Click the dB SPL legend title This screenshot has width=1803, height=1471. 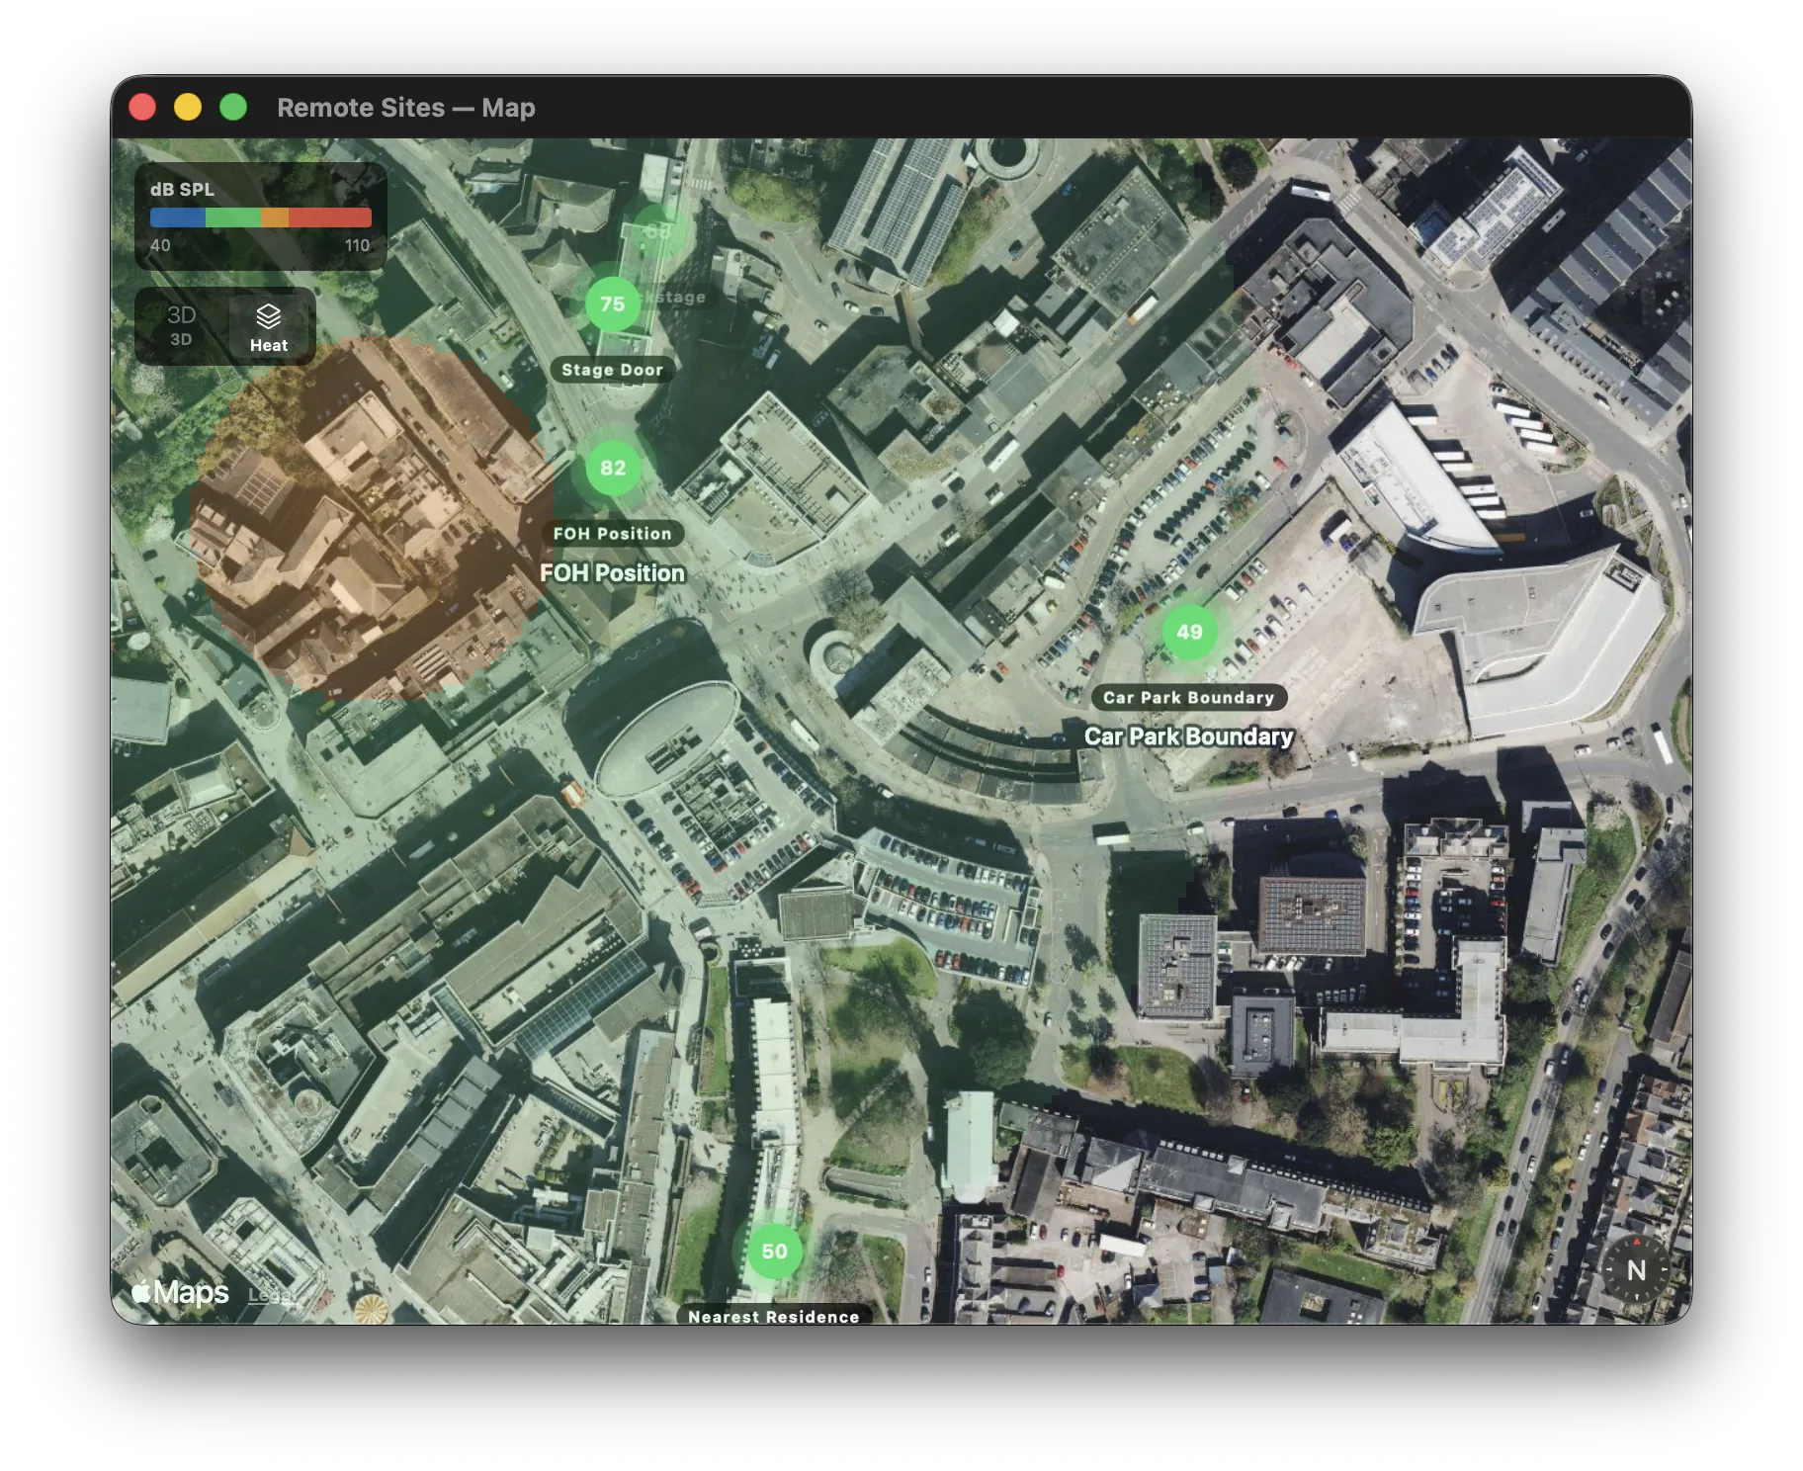182,189
